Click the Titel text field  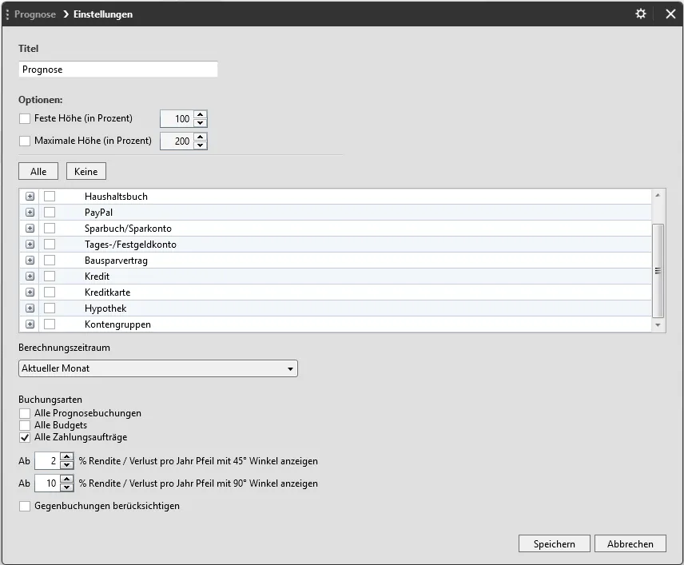click(x=117, y=70)
